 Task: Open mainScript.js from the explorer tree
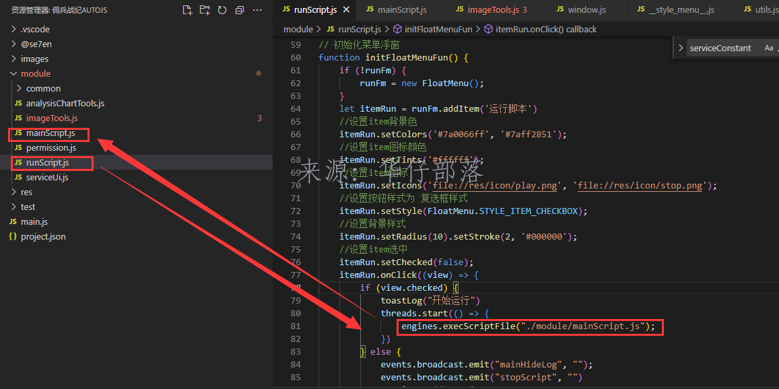[136, 133]
